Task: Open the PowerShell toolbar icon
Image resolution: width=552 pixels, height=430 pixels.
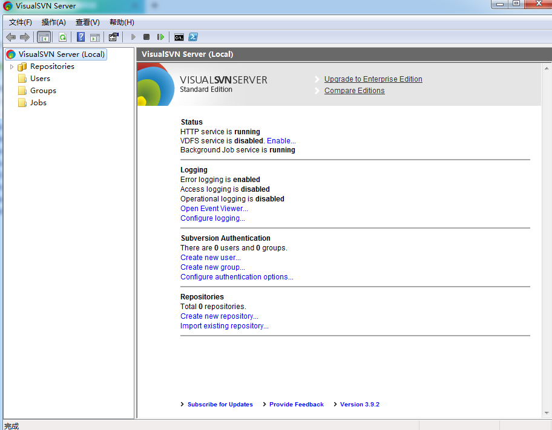Action: click(x=193, y=37)
